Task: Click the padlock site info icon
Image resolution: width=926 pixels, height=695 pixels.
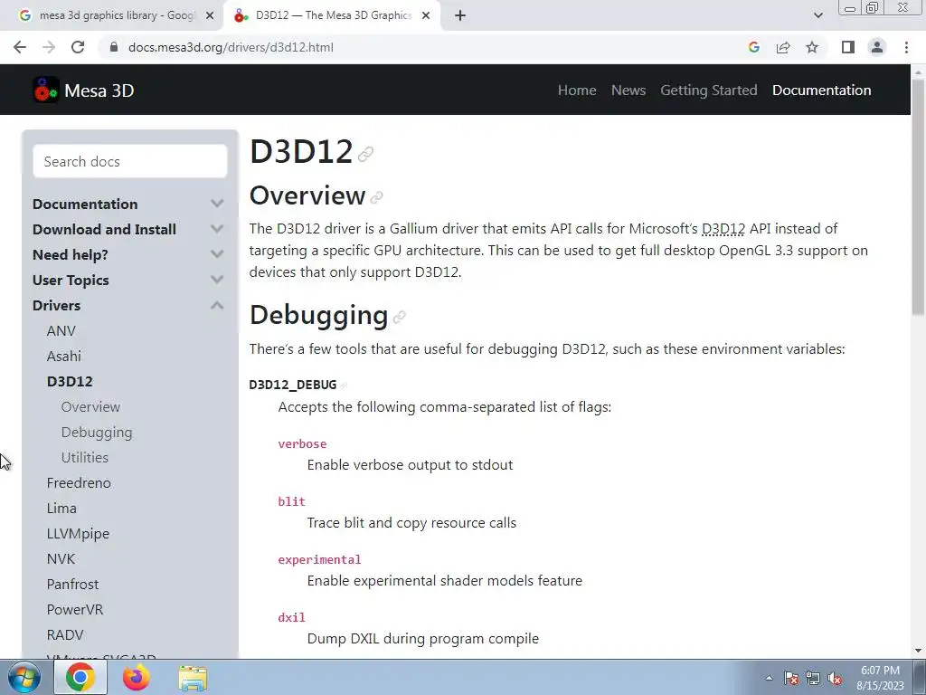Action: pos(114,47)
